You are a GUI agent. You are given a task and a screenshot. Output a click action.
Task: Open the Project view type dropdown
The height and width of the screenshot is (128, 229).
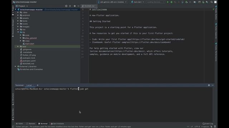[x=22, y=6]
